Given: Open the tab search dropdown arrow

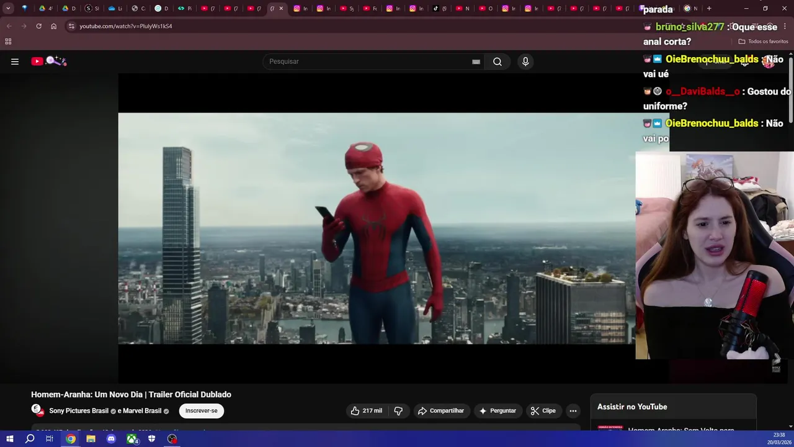Looking at the screenshot, I should pyautogui.click(x=8, y=9).
